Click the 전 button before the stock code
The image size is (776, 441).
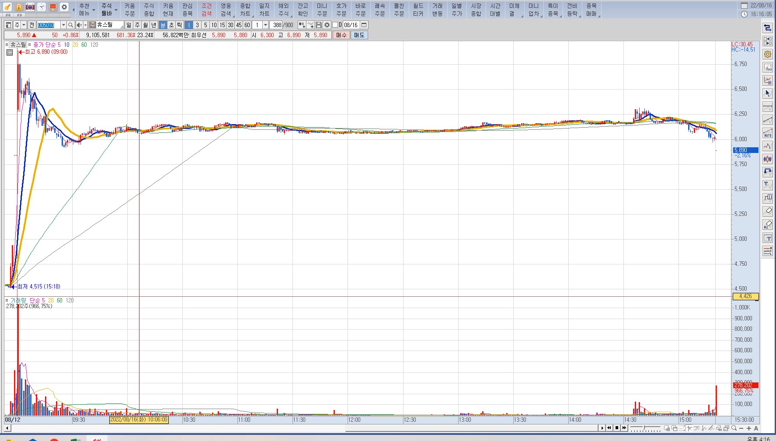click(x=31, y=25)
